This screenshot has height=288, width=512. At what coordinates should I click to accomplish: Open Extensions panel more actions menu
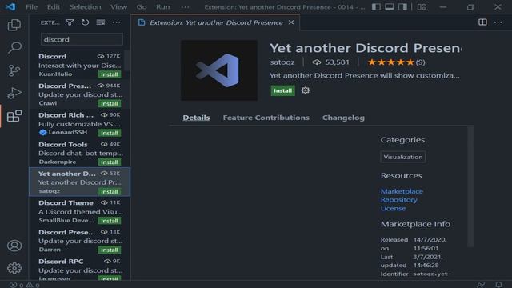[x=116, y=22]
